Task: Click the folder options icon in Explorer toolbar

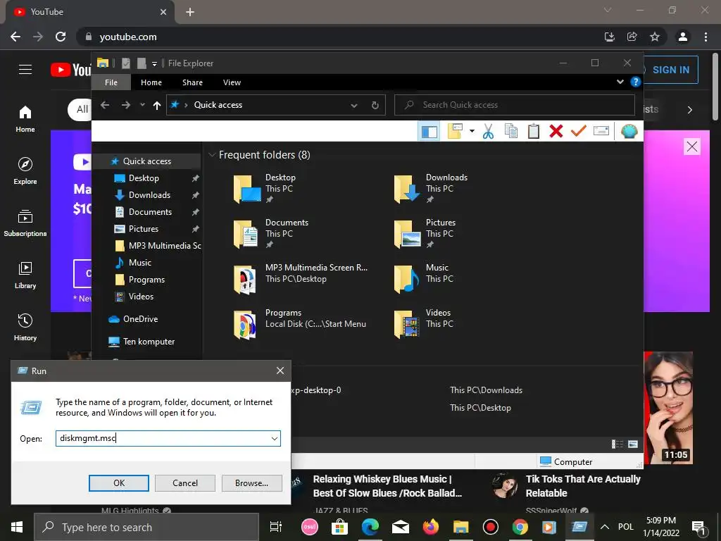Action: [x=455, y=131]
